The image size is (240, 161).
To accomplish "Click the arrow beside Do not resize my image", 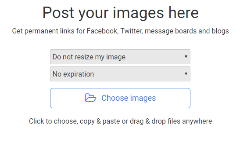I will [x=186, y=57].
